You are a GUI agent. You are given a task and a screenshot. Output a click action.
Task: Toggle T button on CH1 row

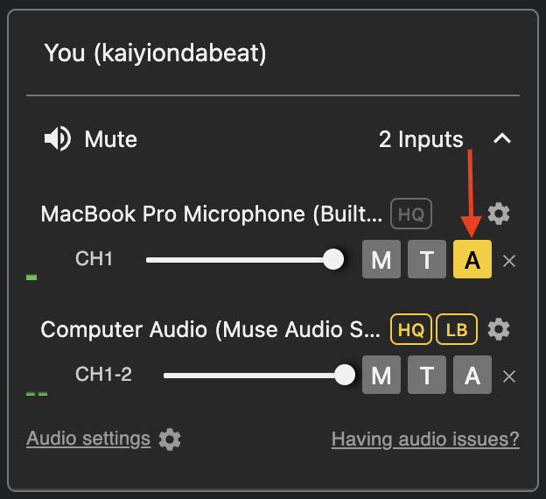pos(427,259)
